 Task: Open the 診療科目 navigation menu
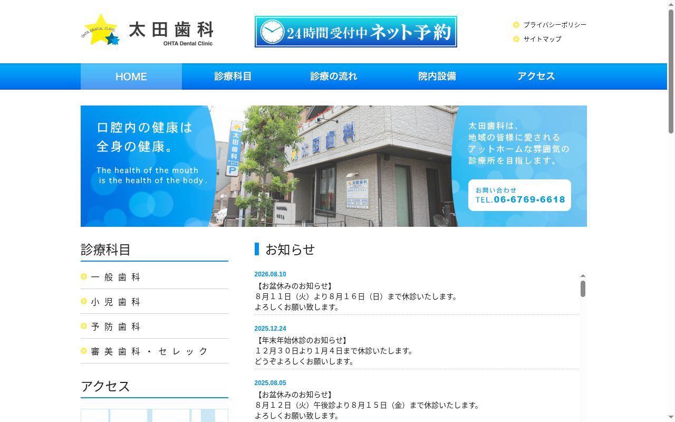pyautogui.click(x=233, y=76)
